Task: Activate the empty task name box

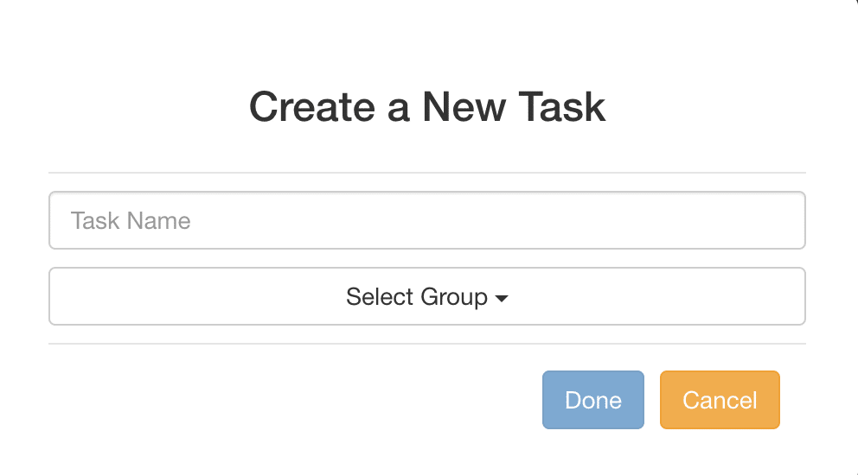Action: 426,220
